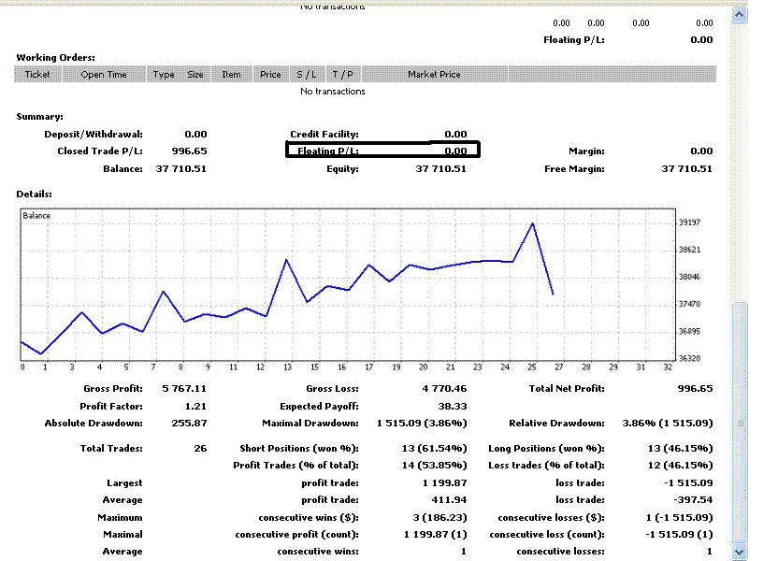Click the scroll up arrow button

pyautogui.click(x=740, y=15)
